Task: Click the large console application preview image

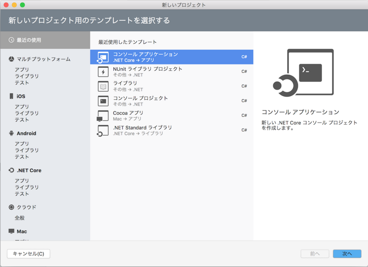Action: pos(303,73)
